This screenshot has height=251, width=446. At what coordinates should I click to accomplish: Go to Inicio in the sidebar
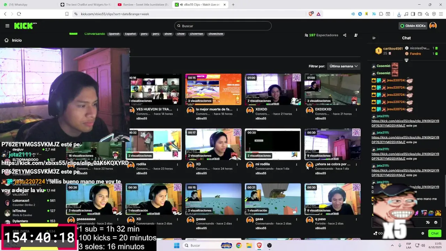coord(13,40)
